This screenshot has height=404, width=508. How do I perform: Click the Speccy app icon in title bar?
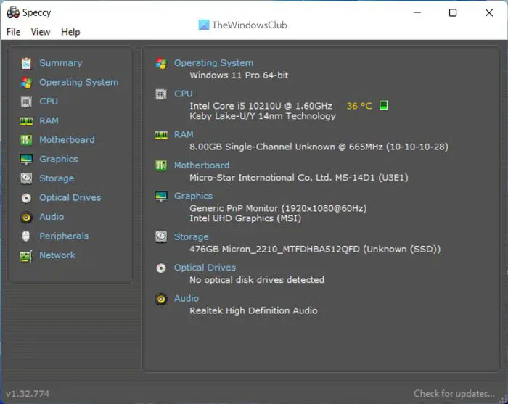[x=13, y=12]
